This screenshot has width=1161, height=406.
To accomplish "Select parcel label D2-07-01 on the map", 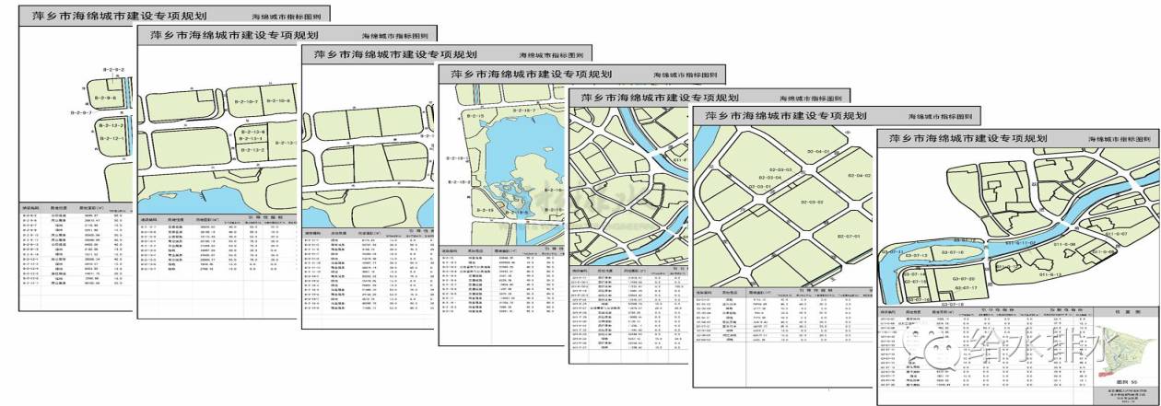I will 849,237.
